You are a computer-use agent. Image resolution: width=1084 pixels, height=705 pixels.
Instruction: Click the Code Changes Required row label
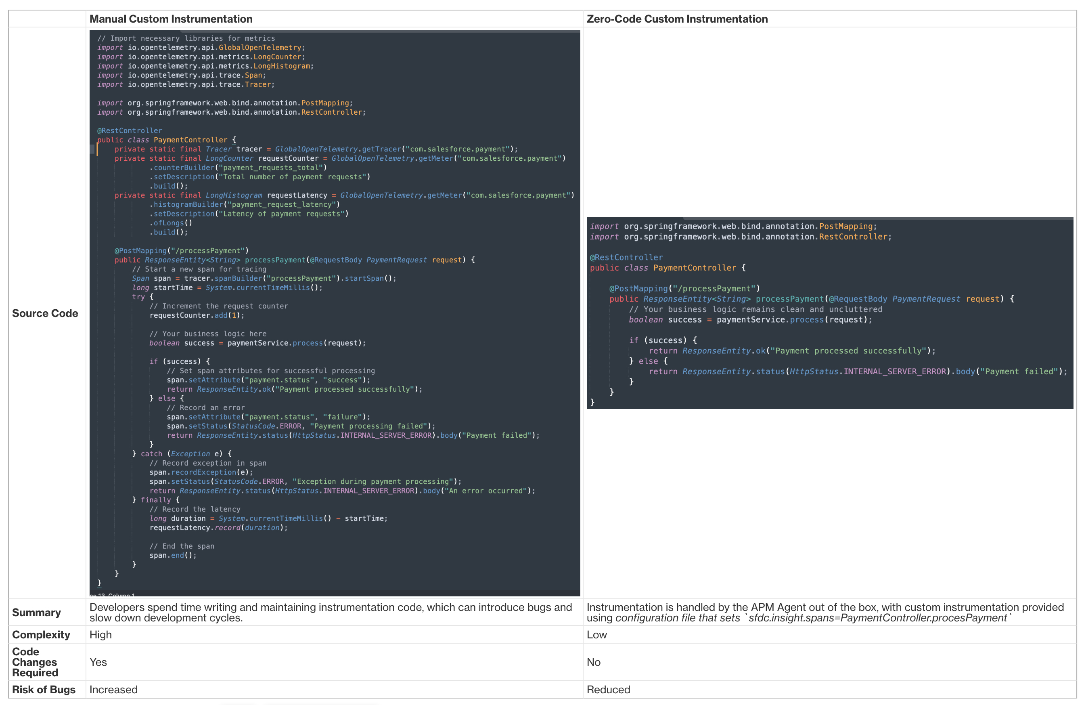coord(34,662)
